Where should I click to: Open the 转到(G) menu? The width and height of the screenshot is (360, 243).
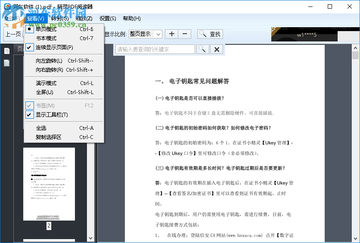(x=60, y=19)
